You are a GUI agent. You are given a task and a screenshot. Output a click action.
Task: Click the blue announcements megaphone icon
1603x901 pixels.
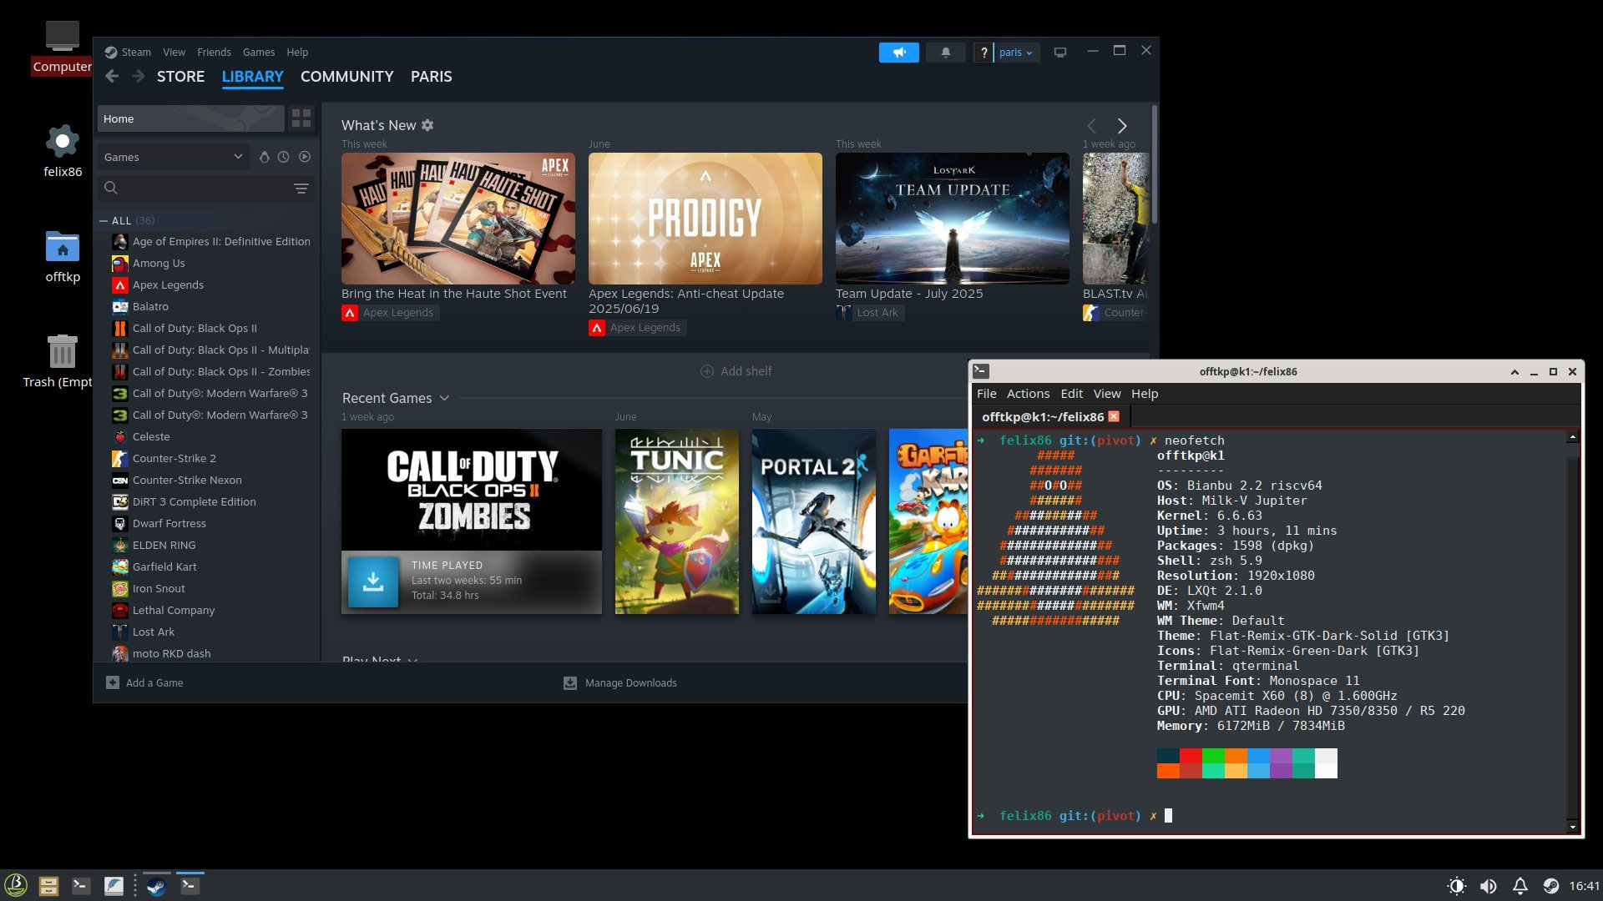[898, 53]
